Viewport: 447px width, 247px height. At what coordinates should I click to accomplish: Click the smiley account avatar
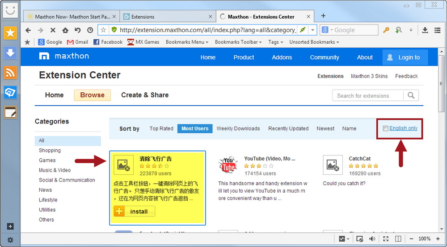[11, 10]
